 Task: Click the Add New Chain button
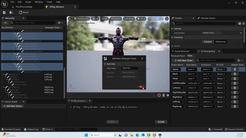183,61
